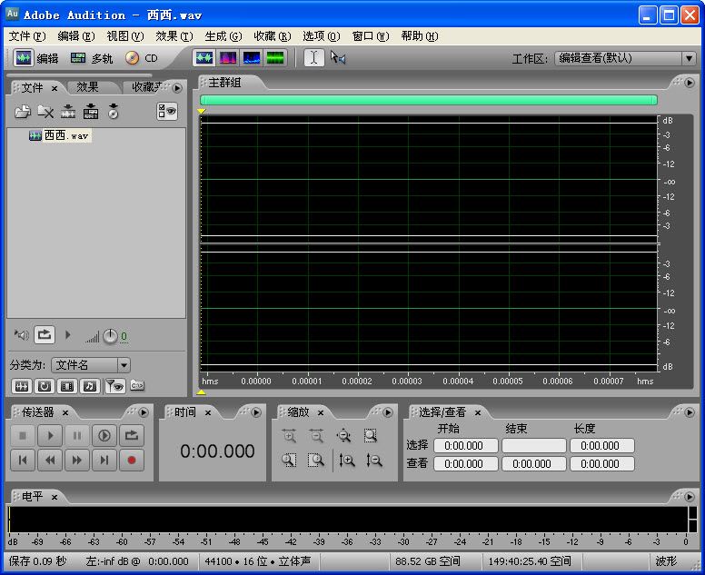This screenshot has height=575, width=705.
Task: Switch to Multitrack view (多轨)
Action: [91, 58]
